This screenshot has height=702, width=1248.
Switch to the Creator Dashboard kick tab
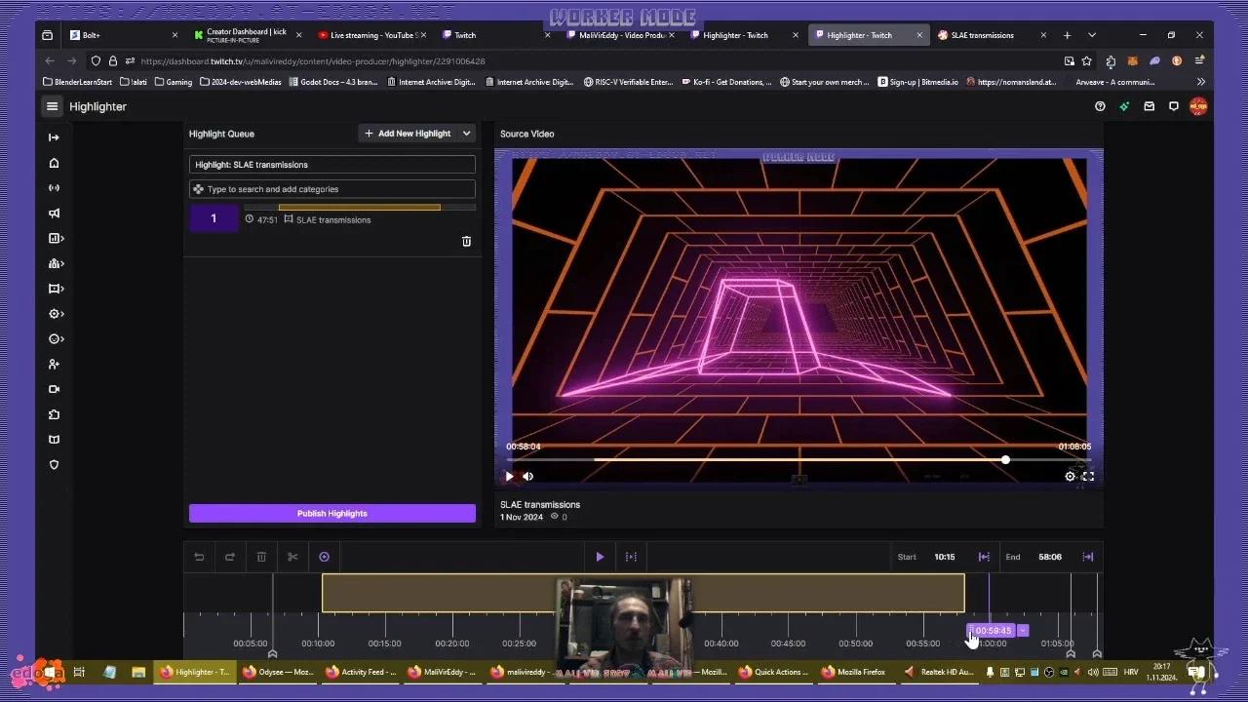246,35
